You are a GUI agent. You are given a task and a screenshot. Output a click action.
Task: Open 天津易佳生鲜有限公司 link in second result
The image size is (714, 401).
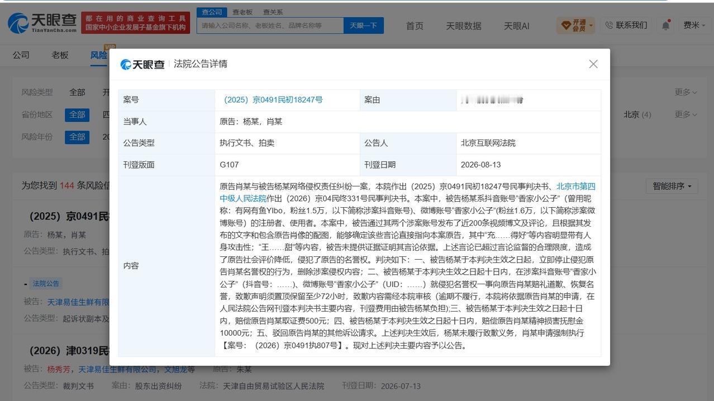pyautogui.click(x=78, y=302)
